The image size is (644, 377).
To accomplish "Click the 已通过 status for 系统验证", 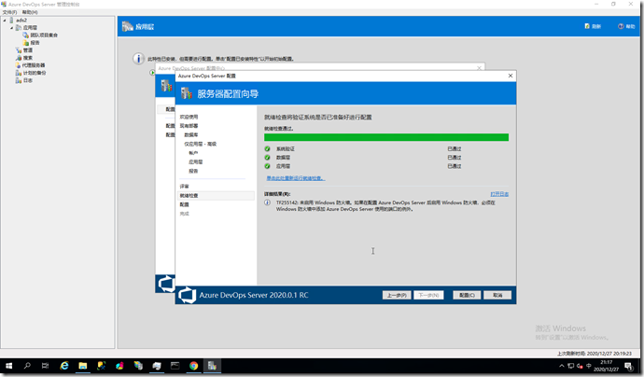I will pos(455,148).
